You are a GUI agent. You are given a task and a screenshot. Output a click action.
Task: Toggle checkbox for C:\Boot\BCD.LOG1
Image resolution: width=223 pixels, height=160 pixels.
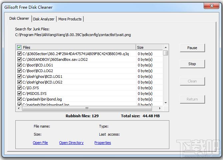click(x=19, y=65)
